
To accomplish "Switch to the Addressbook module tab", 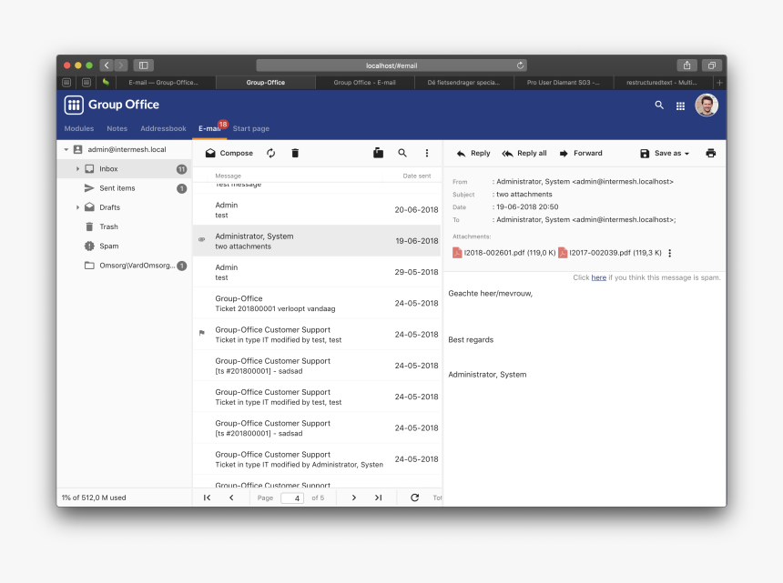I will 163,129.
